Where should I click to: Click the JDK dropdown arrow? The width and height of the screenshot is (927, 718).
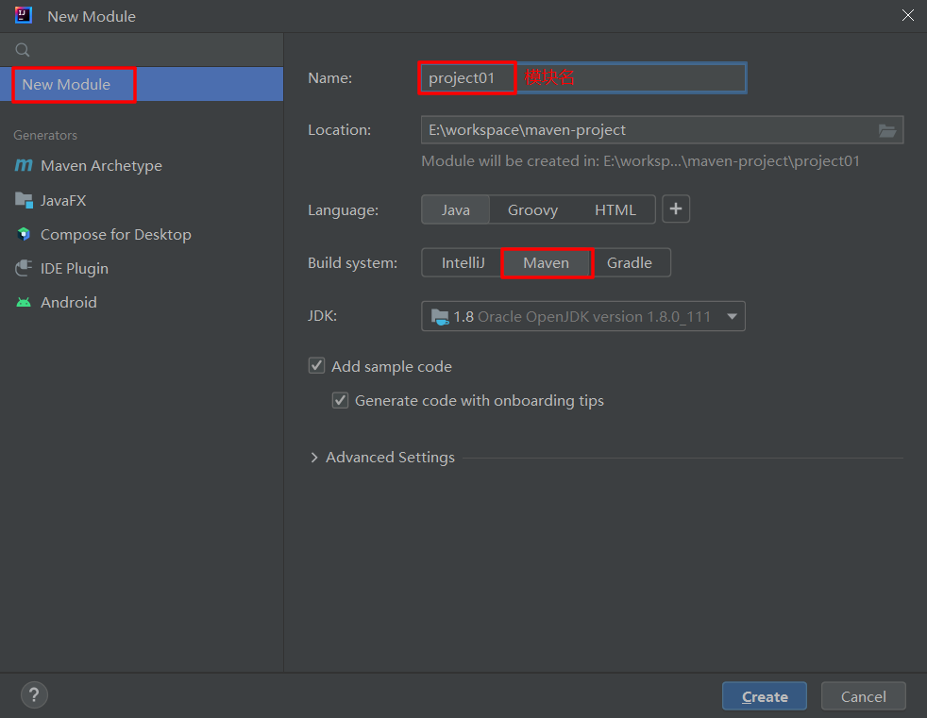click(732, 316)
